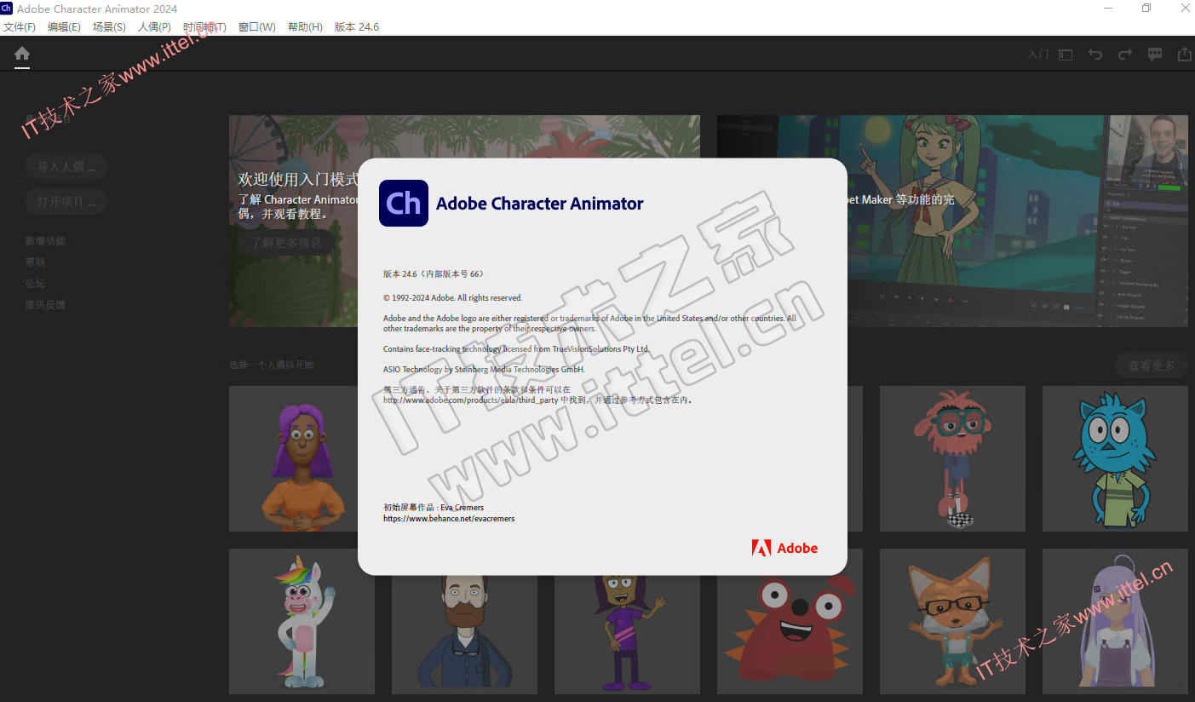This screenshot has width=1195, height=702.
Task: Click the © 1992-2024 Adobe copyright line
Action: 453,298
